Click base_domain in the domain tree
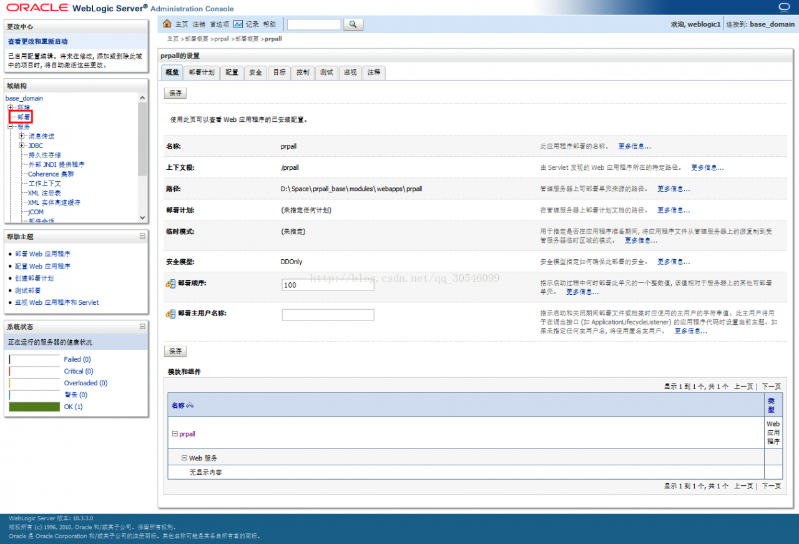799x544 pixels. [x=24, y=98]
